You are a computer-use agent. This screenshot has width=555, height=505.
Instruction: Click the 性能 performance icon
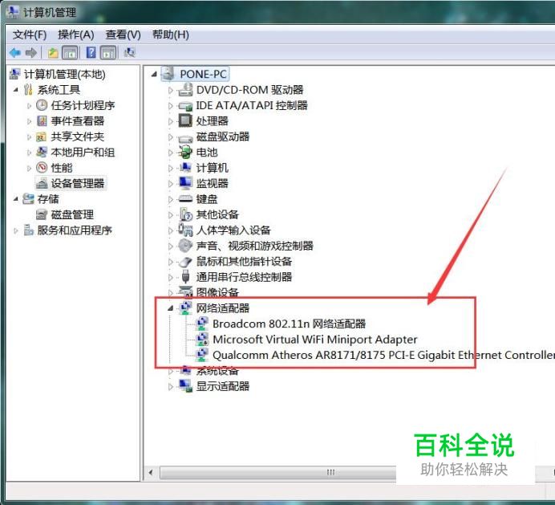[42, 168]
